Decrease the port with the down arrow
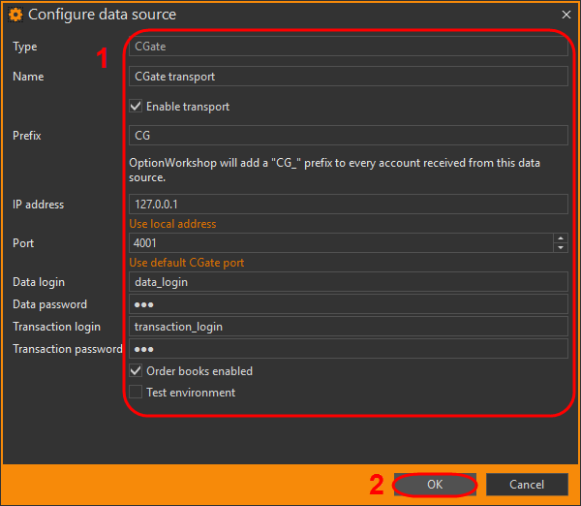Screen dimensions: 581x506 (561, 248)
